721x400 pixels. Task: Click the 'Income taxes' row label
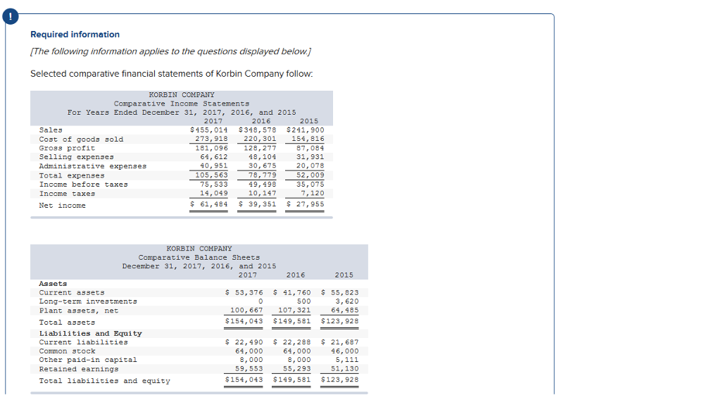[x=67, y=194]
